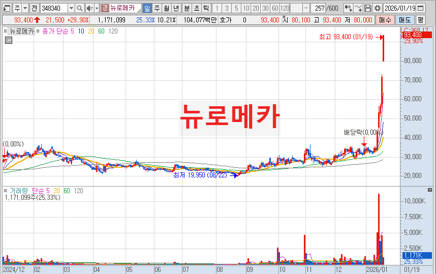Choose the 30 interval button

click(x=266, y=8)
